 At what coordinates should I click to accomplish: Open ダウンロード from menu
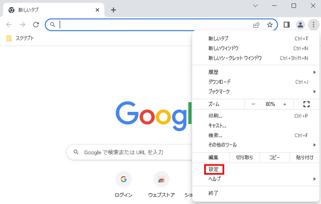click(256, 82)
